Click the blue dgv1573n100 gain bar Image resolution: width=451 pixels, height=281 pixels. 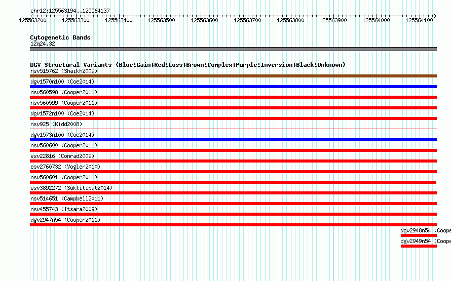click(233, 140)
